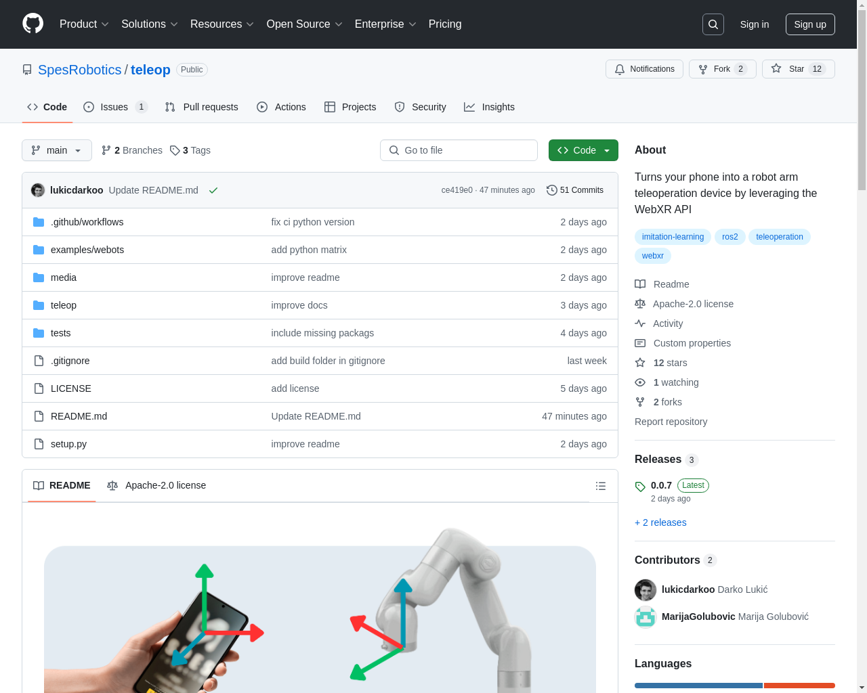Select the README tab
The image size is (867, 693).
click(x=62, y=485)
